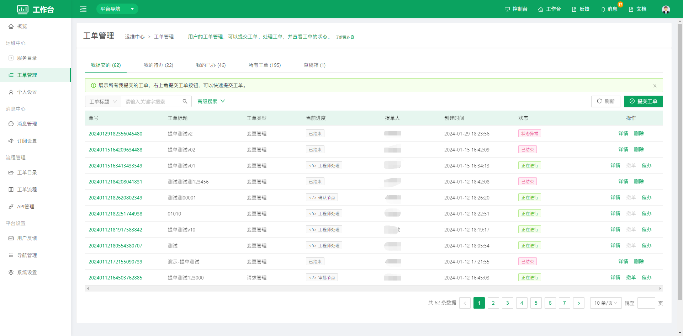
Task: Open API管理 in the sidebar
Action: [x=36, y=207]
